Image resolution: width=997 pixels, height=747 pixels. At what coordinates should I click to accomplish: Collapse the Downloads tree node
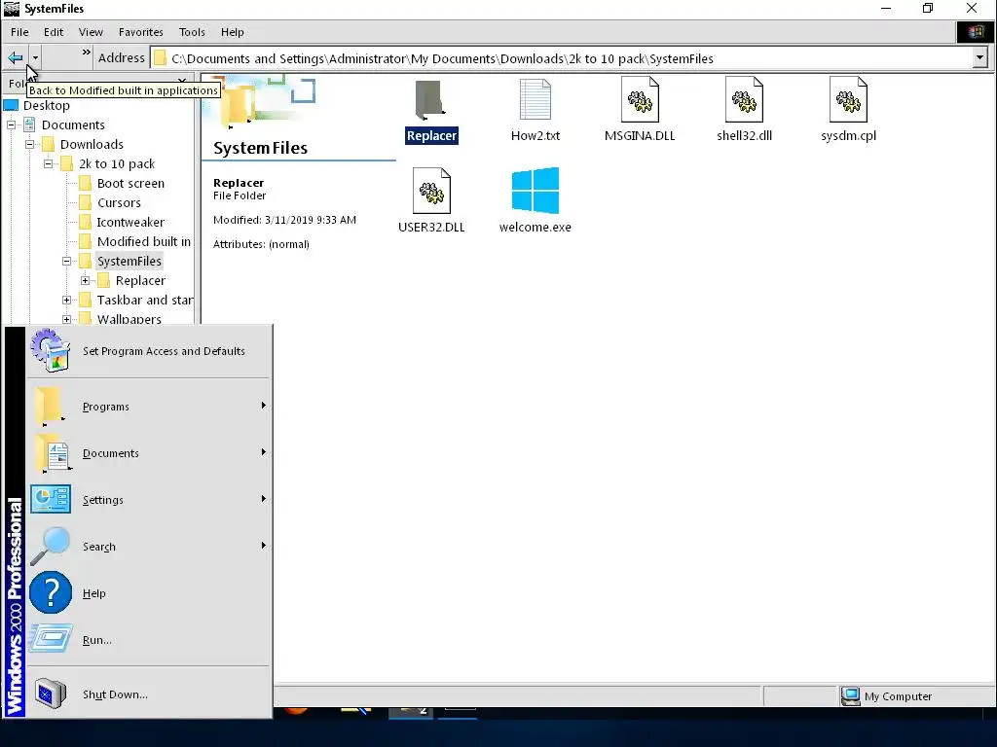29,144
